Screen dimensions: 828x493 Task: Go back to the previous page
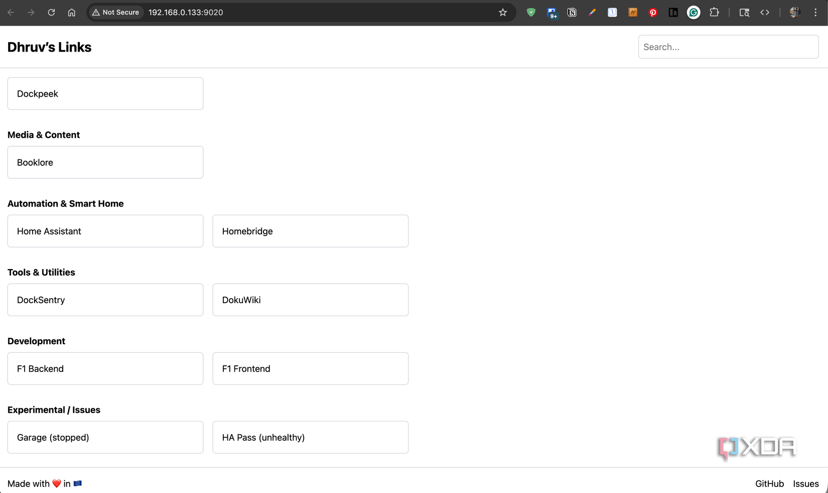point(11,13)
